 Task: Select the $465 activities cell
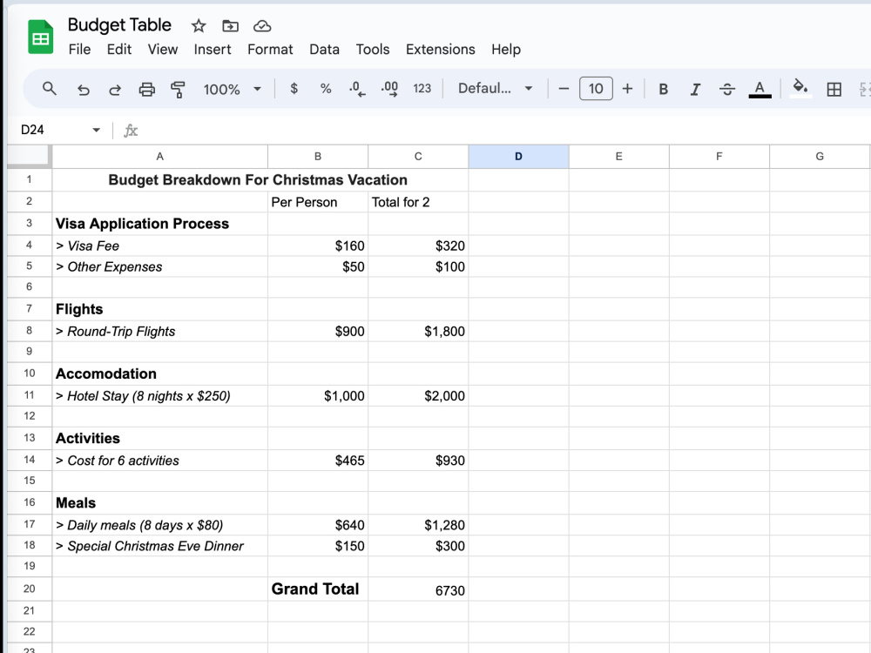tap(318, 461)
